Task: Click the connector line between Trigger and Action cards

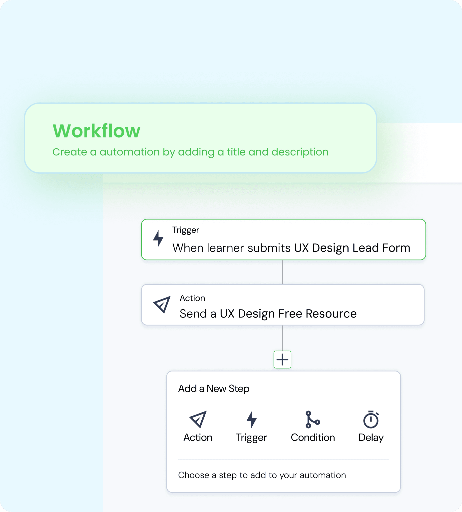Action: coord(282,272)
